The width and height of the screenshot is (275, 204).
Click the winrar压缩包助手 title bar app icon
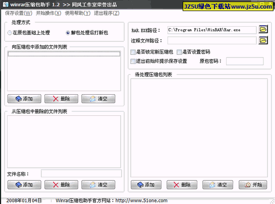click(x=6, y=5)
